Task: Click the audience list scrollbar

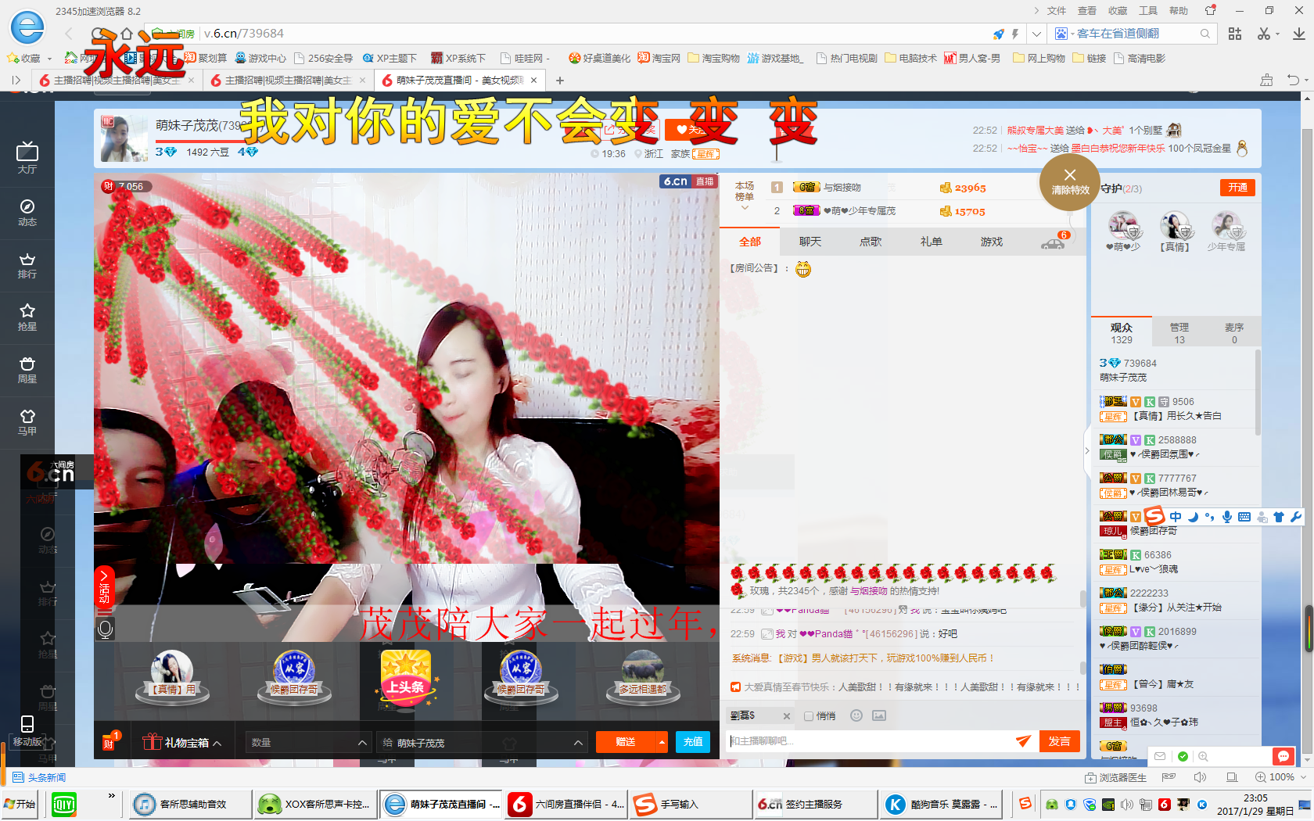Action: 1258,393
